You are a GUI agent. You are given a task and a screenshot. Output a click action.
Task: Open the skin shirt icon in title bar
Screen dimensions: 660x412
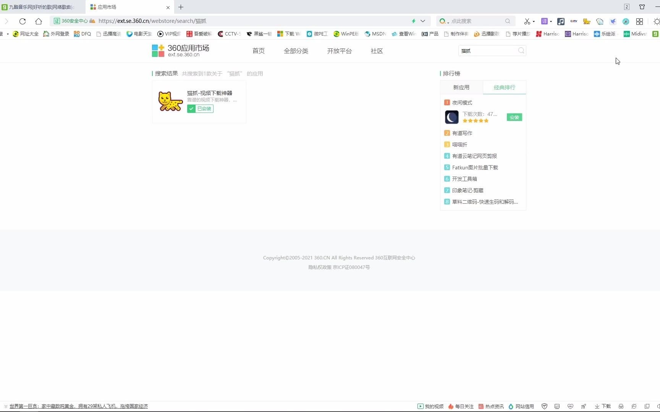tap(642, 7)
